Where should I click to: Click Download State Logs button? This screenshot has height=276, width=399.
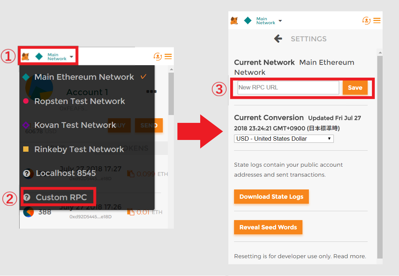point(271,197)
